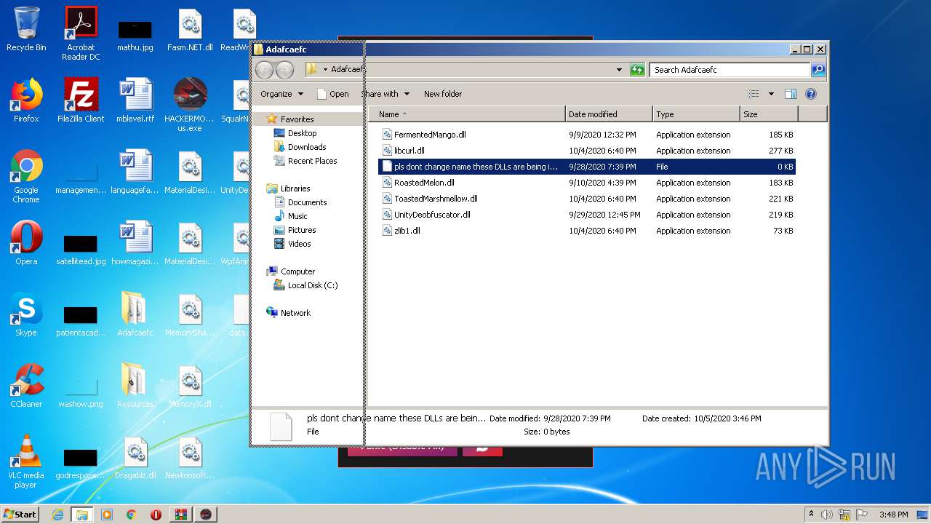Open Internet Explorer from taskbar

pyautogui.click(x=57, y=515)
